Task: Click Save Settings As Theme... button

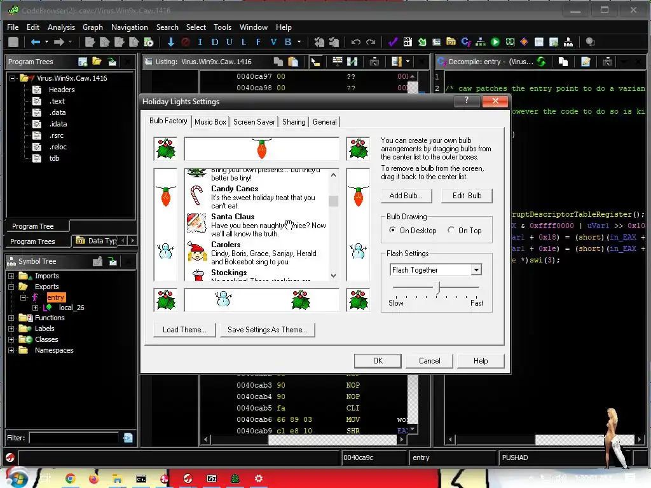Action: click(268, 330)
